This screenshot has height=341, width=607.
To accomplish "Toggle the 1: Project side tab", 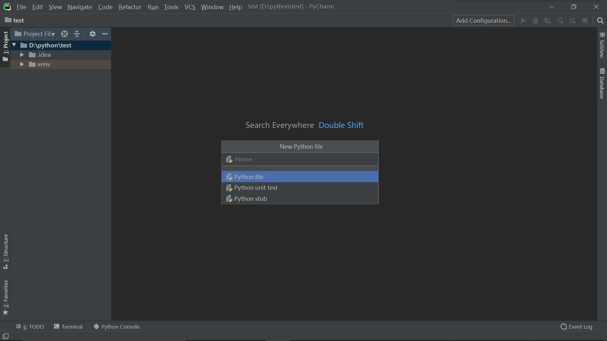I will [5, 46].
